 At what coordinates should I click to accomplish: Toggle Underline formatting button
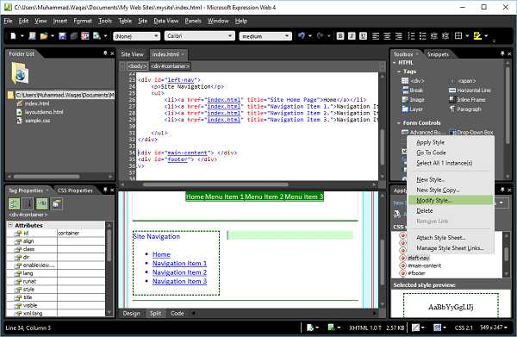pyautogui.click(x=363, y=36)
